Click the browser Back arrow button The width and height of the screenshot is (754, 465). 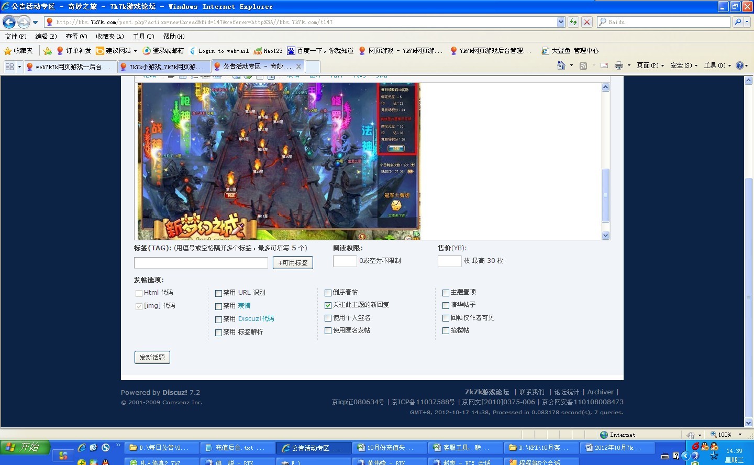(9, 22)
